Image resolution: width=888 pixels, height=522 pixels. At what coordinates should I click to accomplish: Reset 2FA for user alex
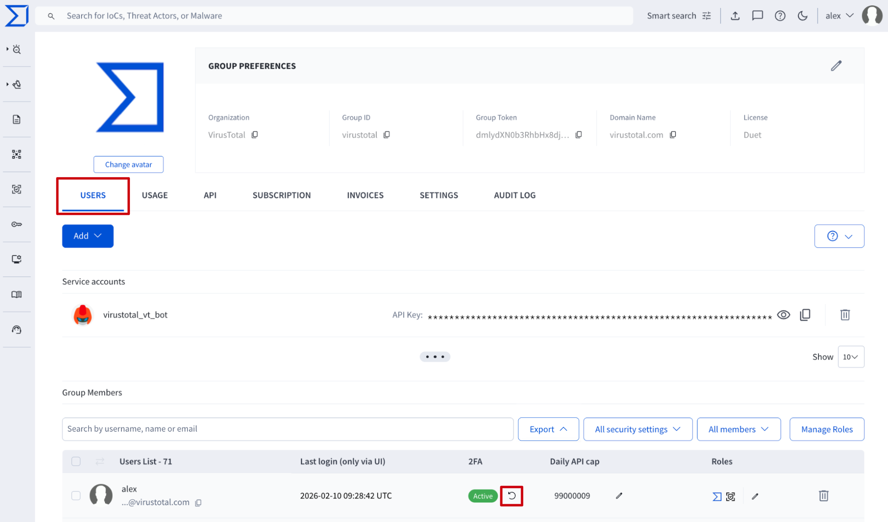(511, 496)
